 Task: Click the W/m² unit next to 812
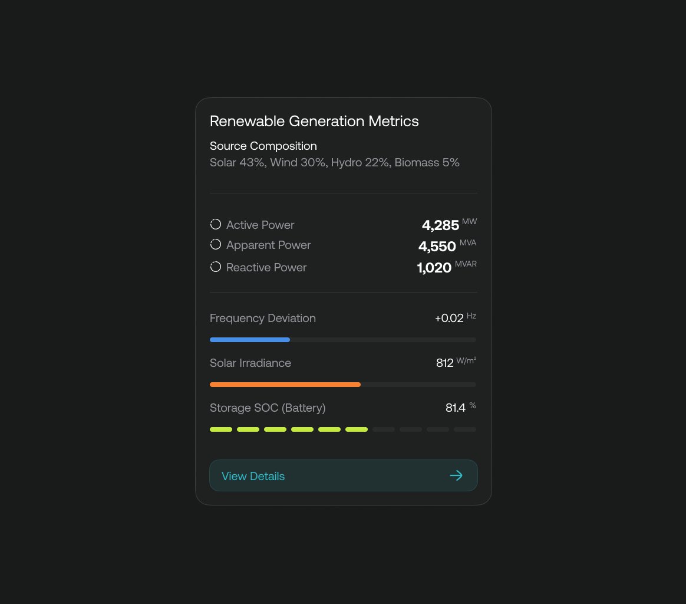[466, 361]
